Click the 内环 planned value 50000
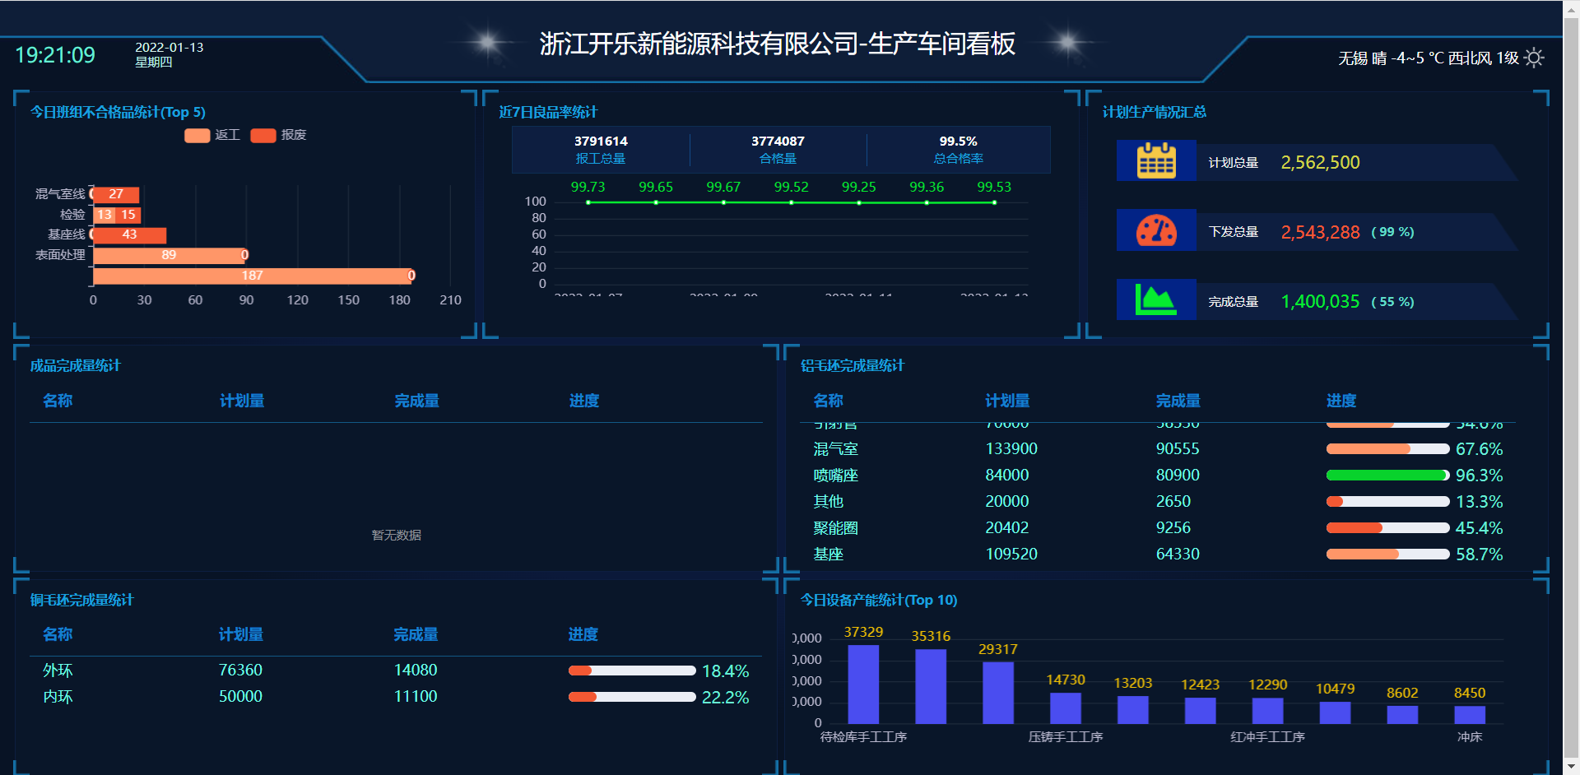1580x775 pixels. click(240, 697)
